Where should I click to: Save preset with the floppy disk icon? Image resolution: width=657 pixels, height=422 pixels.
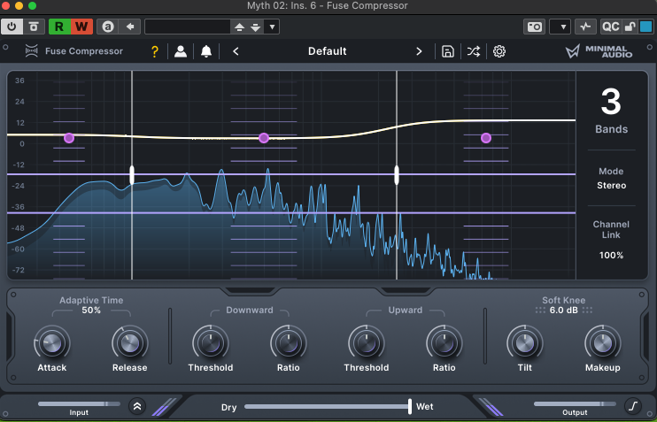tap(447, 51)
